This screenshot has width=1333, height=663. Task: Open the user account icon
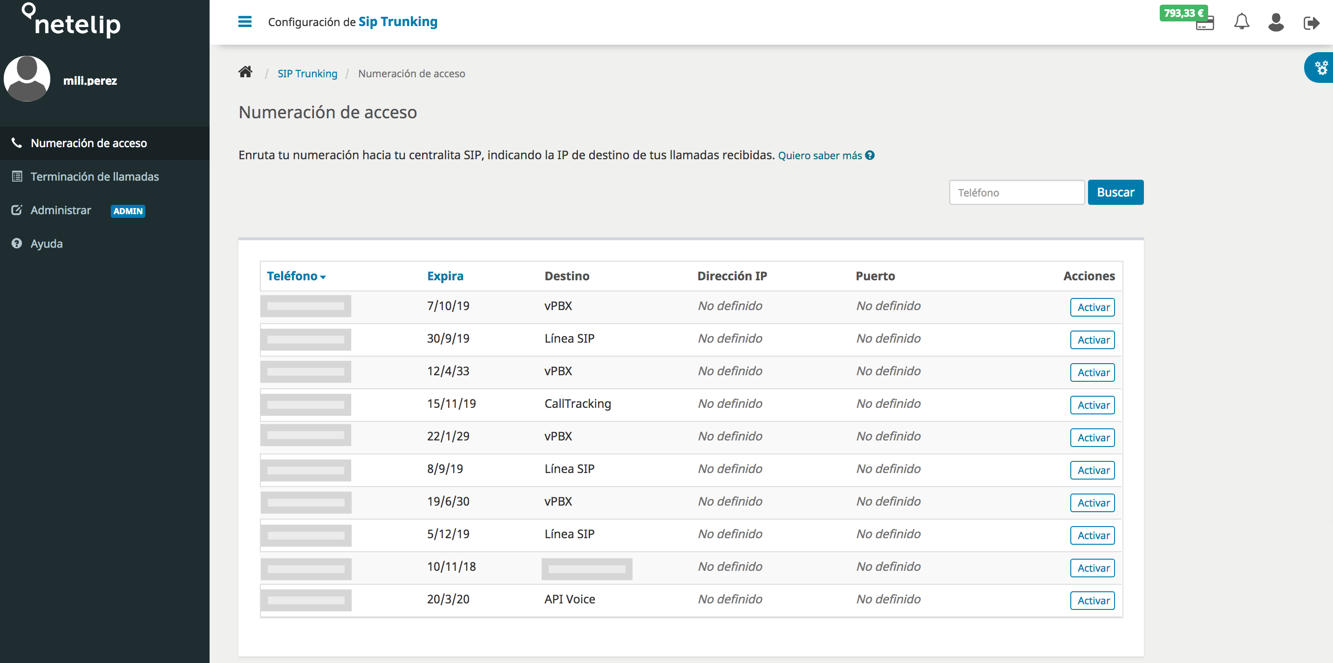1276,22
